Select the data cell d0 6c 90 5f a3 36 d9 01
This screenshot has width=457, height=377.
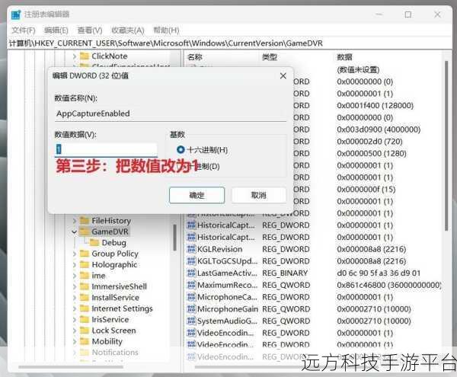point(379,273)
